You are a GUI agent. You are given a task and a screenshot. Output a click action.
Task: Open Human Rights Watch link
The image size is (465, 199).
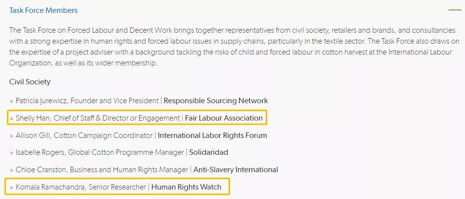(186, 187)
